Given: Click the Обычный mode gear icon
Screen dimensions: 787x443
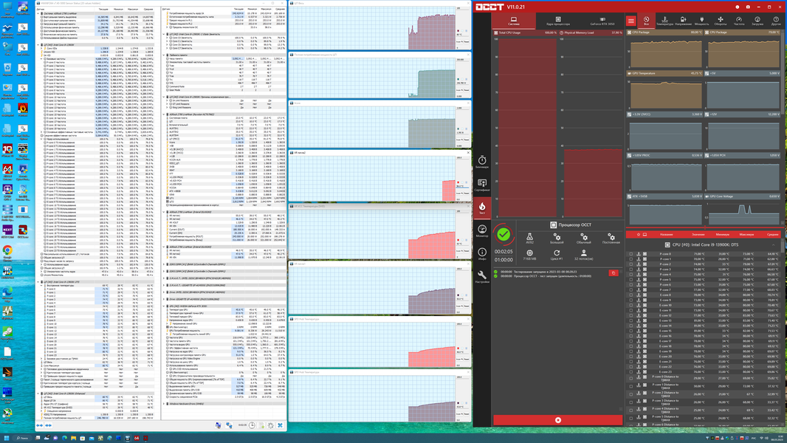Looking at the screenshot, I should coord(584,238).
